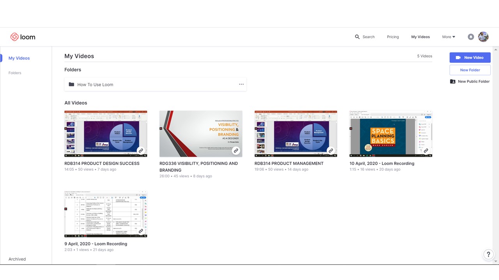499x280 pixels.
Task: Click the New Public Folder icon
Action: pyautogui.click(x=453, y=82)
